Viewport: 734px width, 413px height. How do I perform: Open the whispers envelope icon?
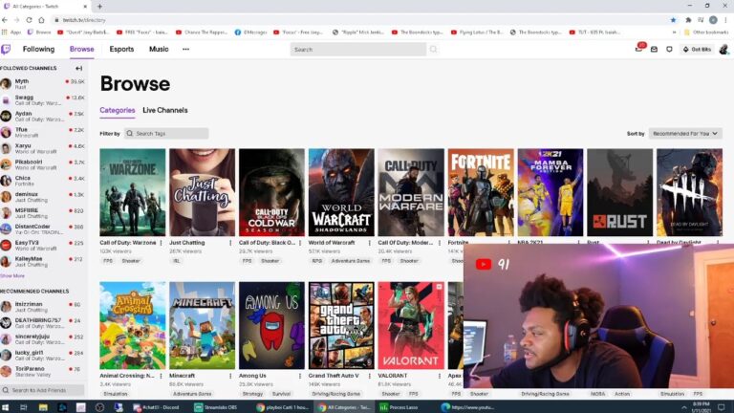point(654,49)
